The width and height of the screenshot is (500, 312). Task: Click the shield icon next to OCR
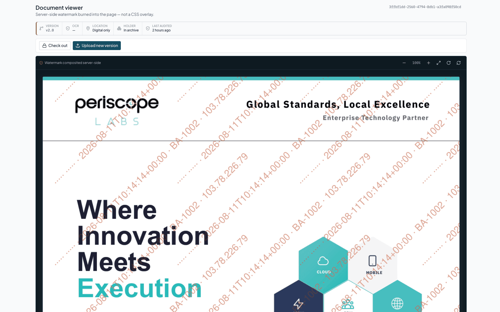pos(68,28)
